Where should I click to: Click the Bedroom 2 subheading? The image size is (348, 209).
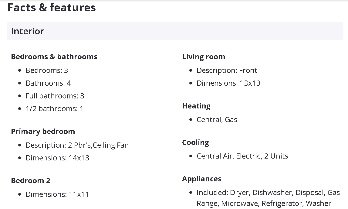pos(31,181)
